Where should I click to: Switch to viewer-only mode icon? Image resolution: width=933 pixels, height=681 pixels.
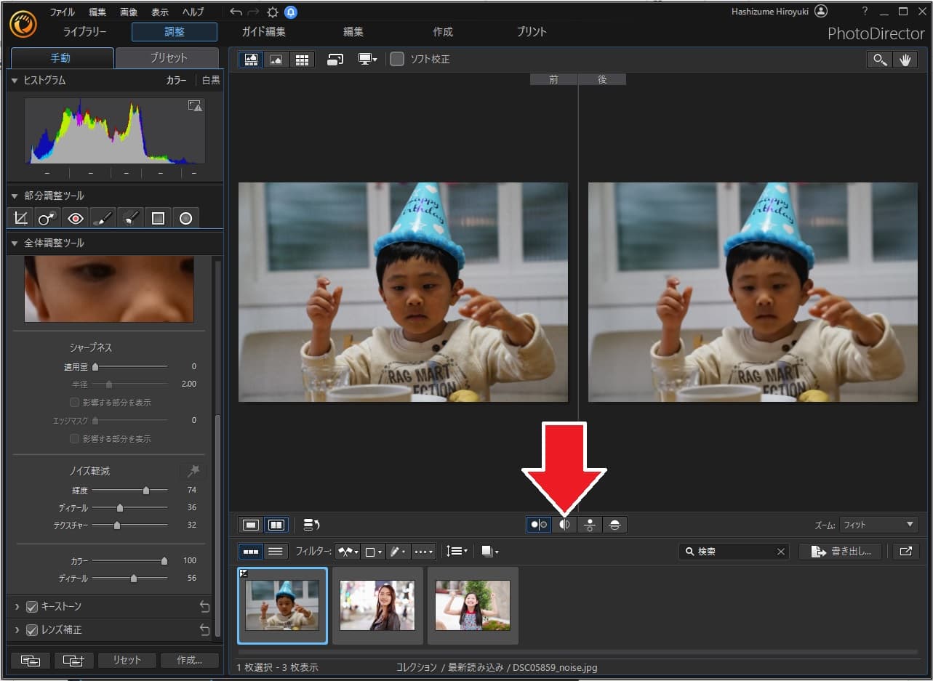276,60
